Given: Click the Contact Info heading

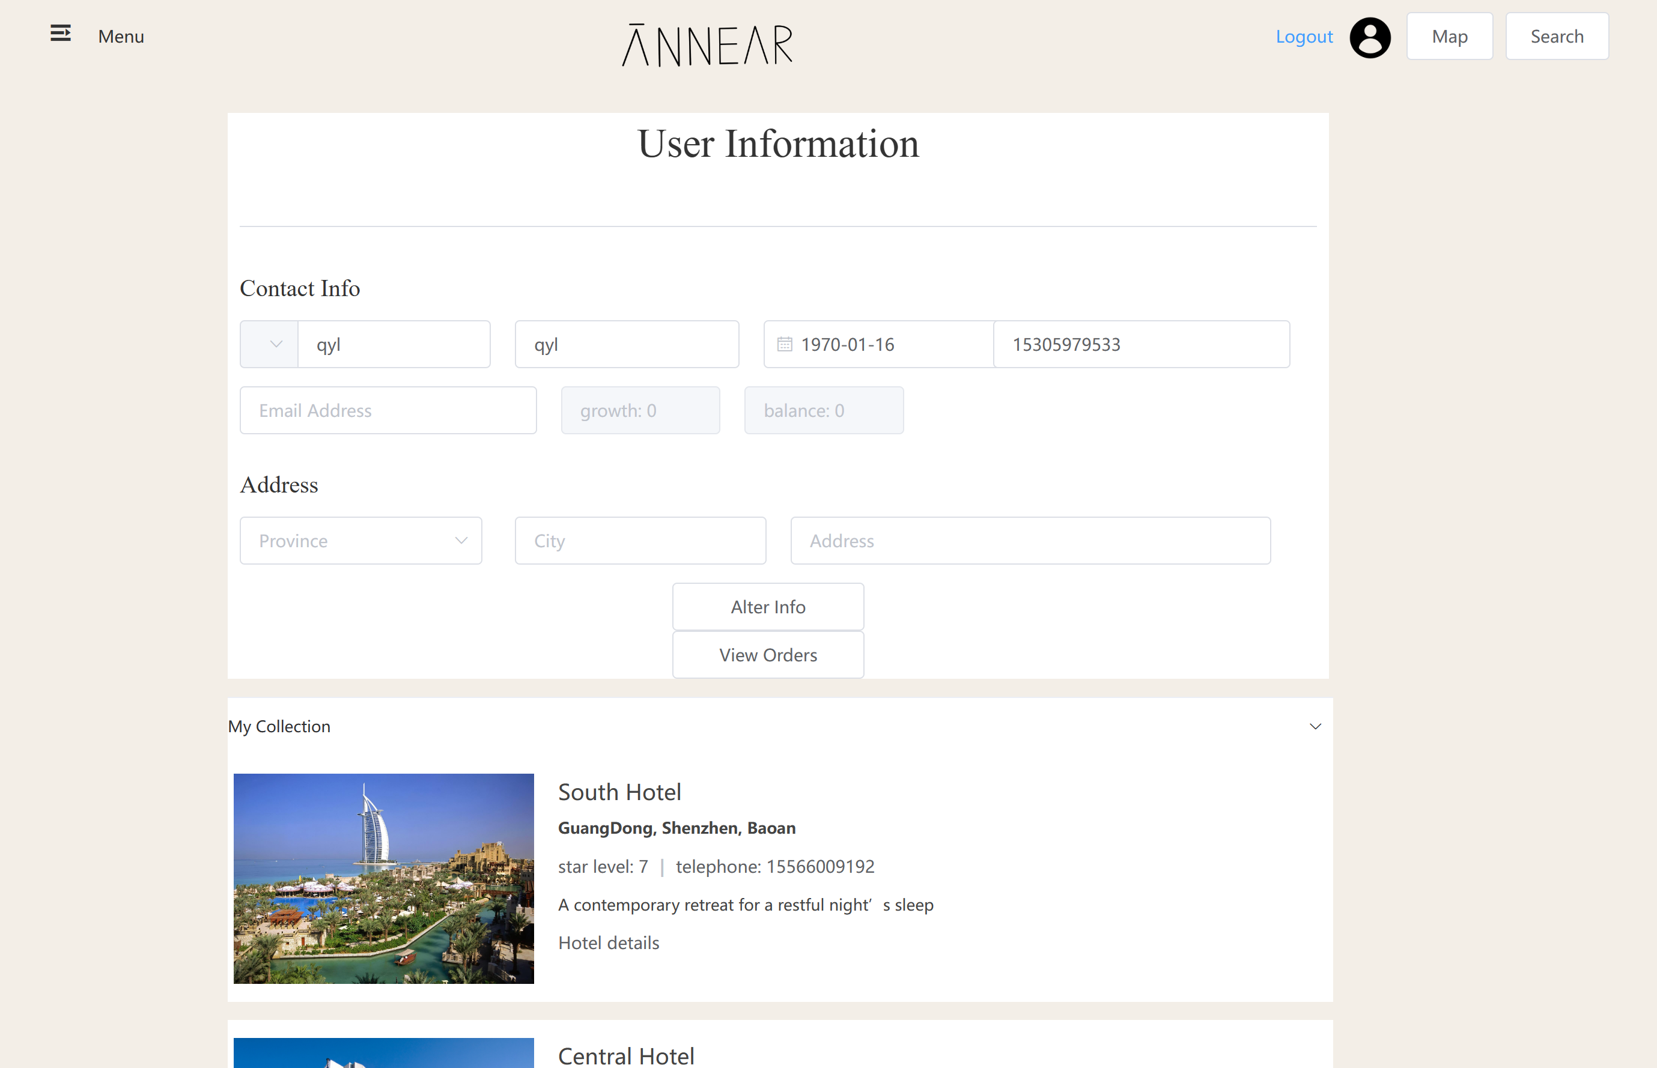Looking at the screenshot, I should (300, 288).
